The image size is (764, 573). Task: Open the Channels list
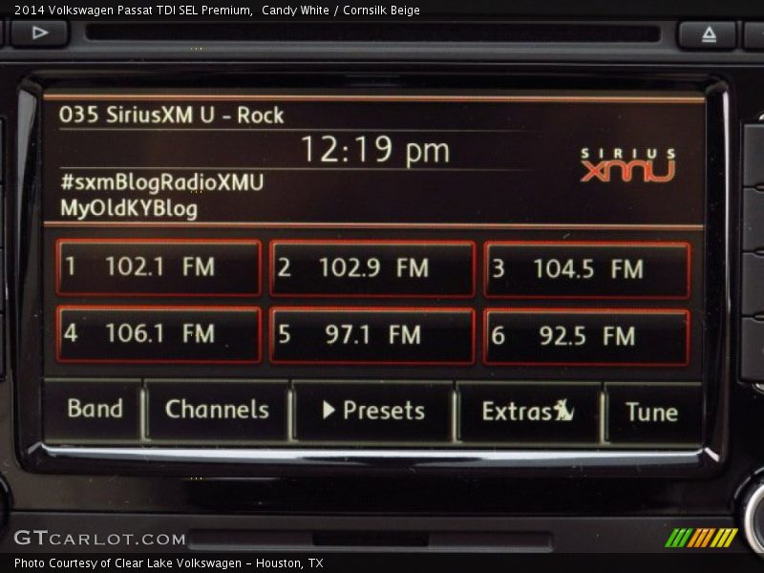click(x=217, y=411)
